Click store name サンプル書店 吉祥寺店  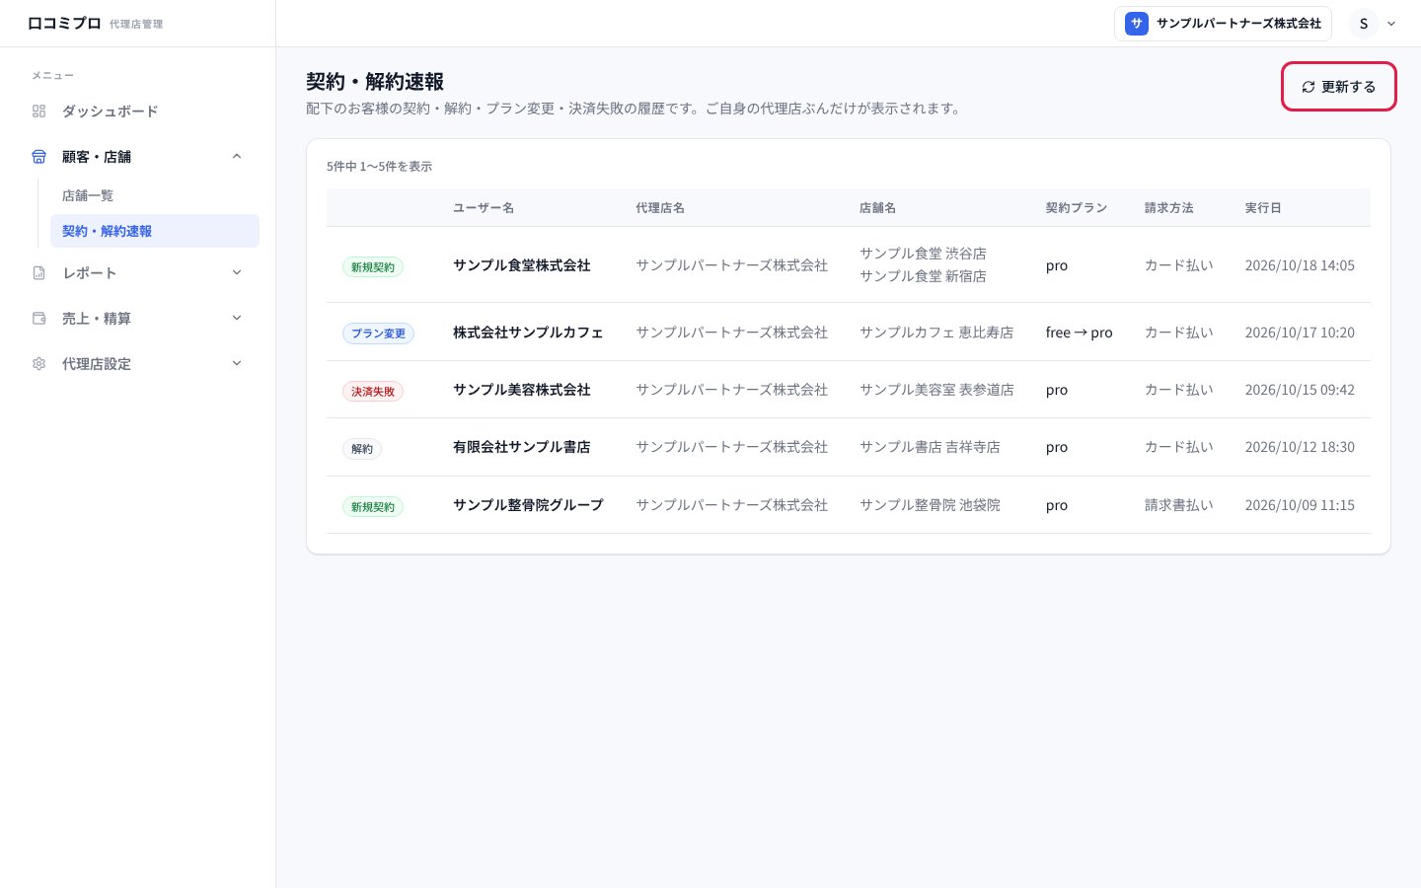[930, 447]
